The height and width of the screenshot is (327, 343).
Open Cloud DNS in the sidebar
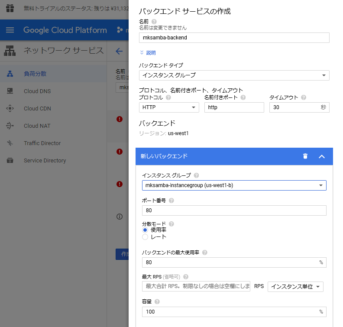click(37, 91)
